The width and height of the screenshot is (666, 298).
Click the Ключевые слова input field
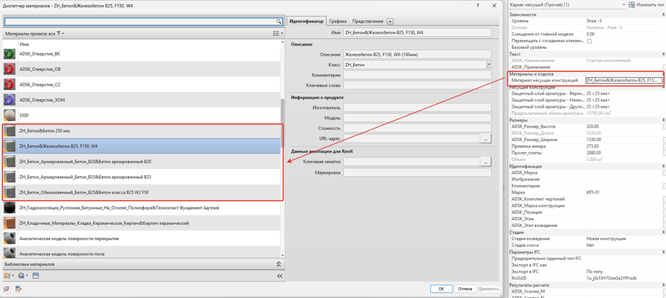tap(417, 85)
